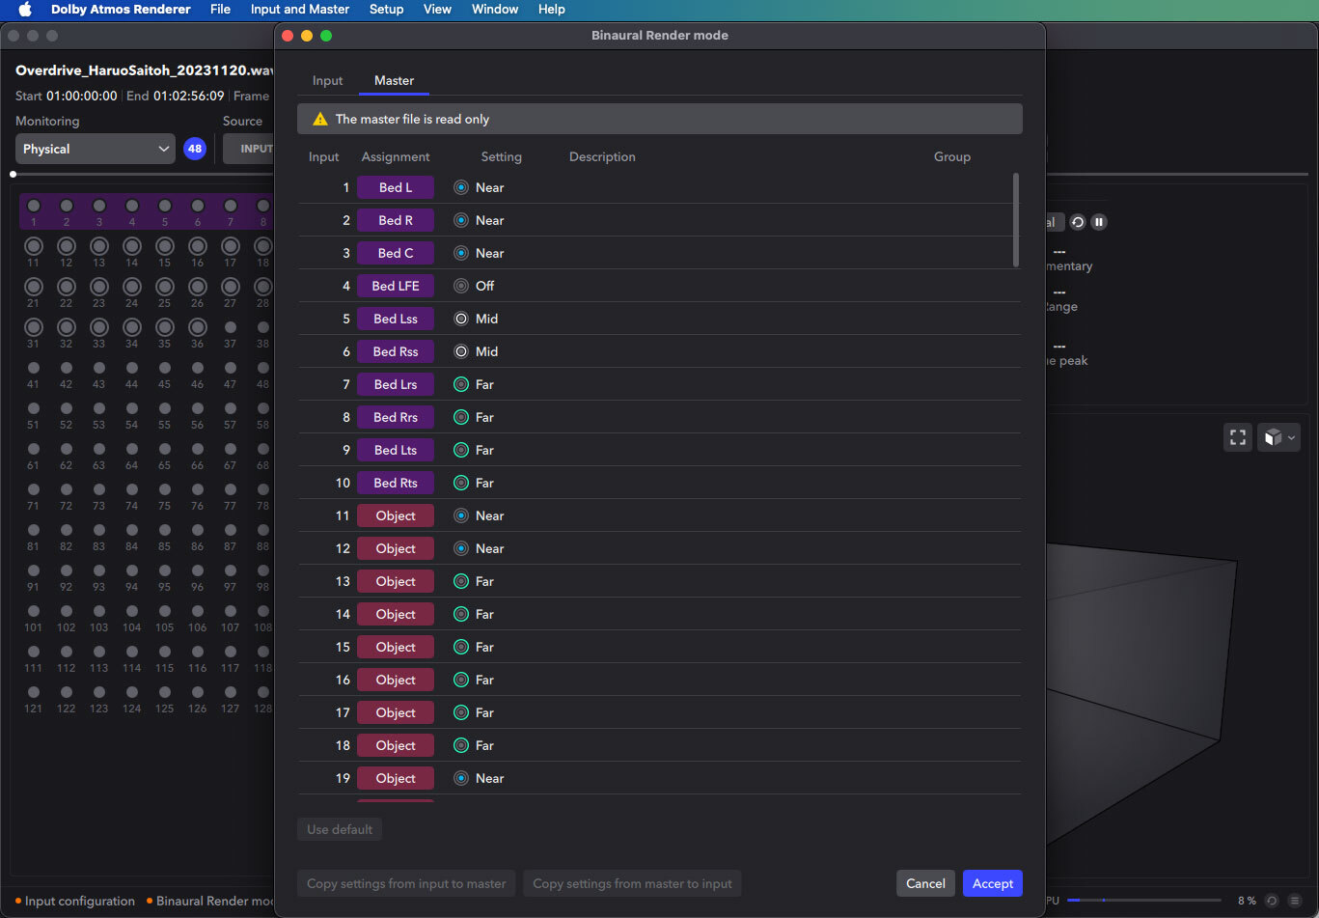Click the input list vertical scrollbar
The image size is (1319, 918).
1015,220
